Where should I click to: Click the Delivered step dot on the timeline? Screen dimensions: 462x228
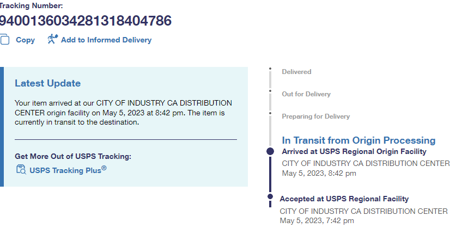tap(270, 69)
